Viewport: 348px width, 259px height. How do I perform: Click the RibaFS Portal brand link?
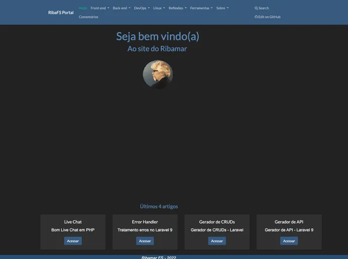pyautogui.click(x=61, y=13)
